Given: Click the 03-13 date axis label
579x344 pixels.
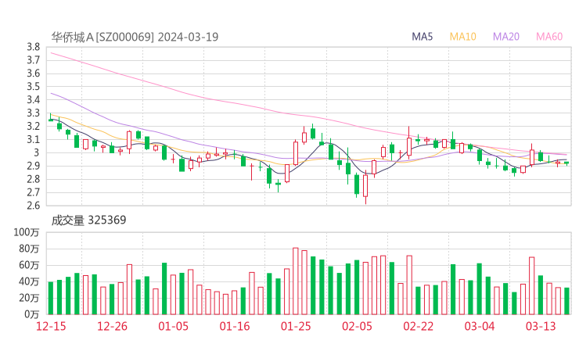Looking at the screenshot, I should tap(541, 326).
